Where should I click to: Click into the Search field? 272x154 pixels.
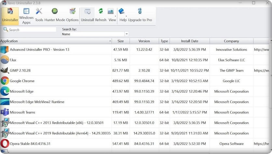(x=32, y=30)
